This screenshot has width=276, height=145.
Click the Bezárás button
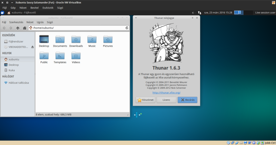(x=187, y=100)
